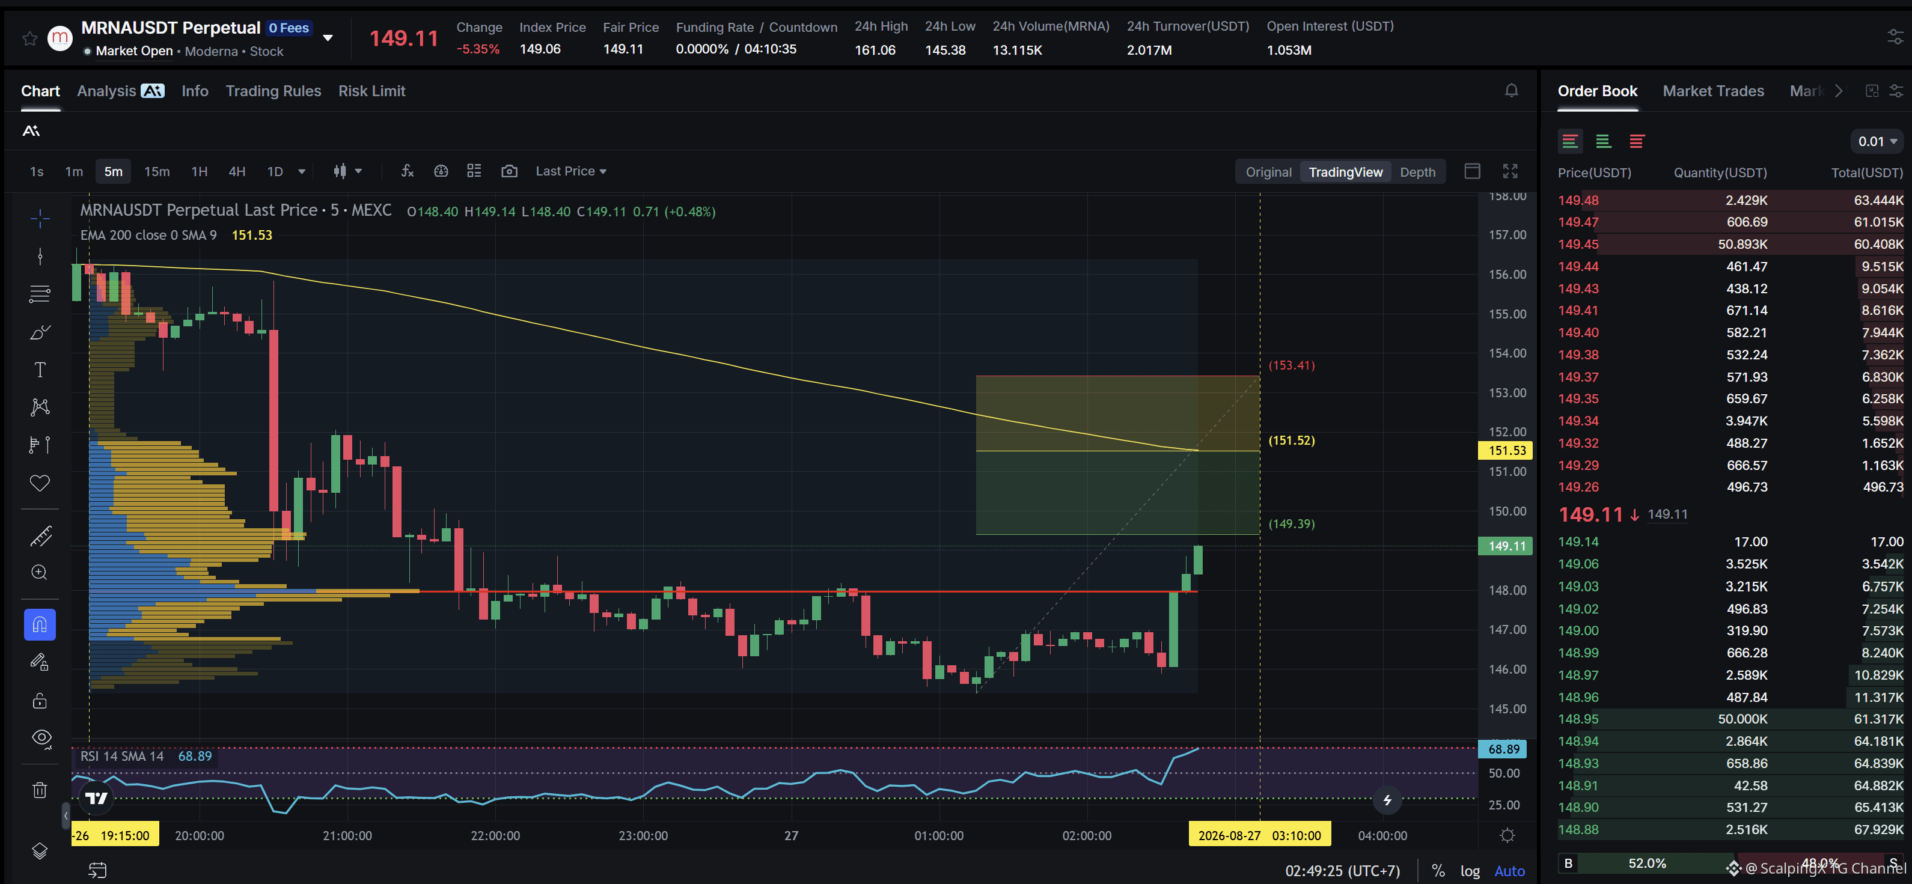Open the go-to-date calendar icon
Screen dimensions: 1912x884
[97, 870]
